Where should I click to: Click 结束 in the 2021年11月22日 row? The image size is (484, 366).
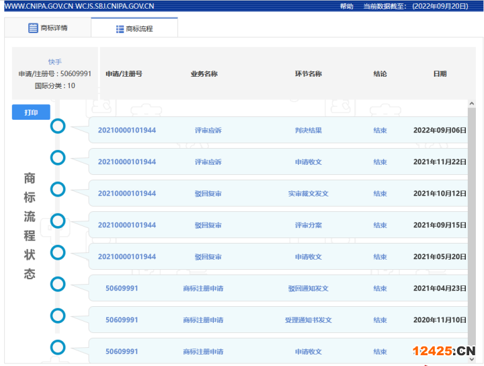coord(380,162)
